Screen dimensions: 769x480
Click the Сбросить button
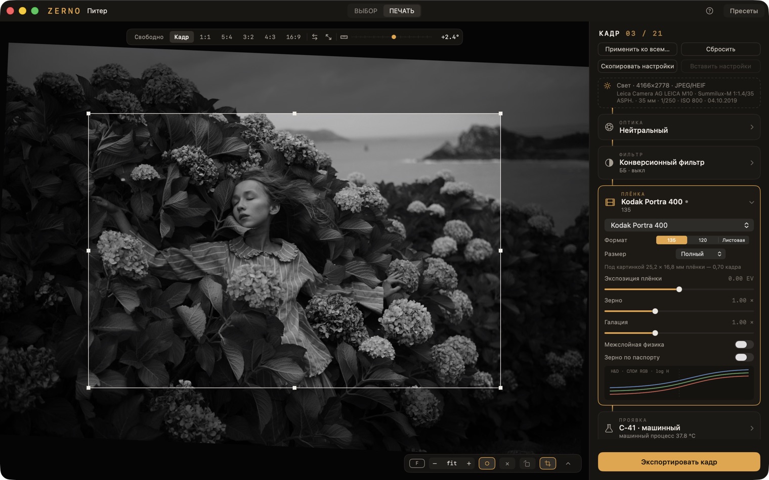(x=720, y=49)
